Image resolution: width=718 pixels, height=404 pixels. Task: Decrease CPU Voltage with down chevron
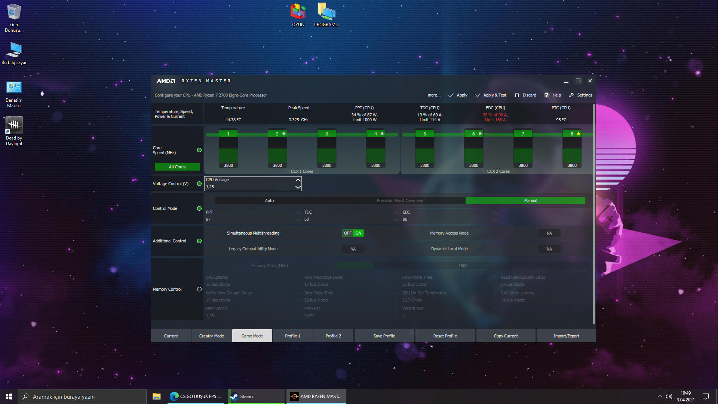(x=298, y=187)
